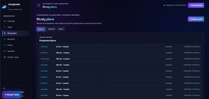Viewport: 209px width, 99px height.
Task: Select Study plans in sidebar
Action: click(16, 33)
